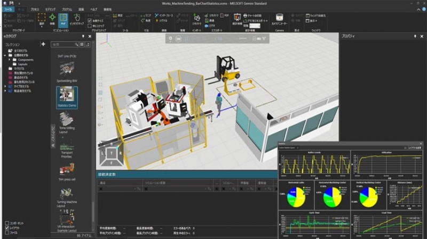
Task: Open the グラフをエクスポート dropdown
Action: 256,21
